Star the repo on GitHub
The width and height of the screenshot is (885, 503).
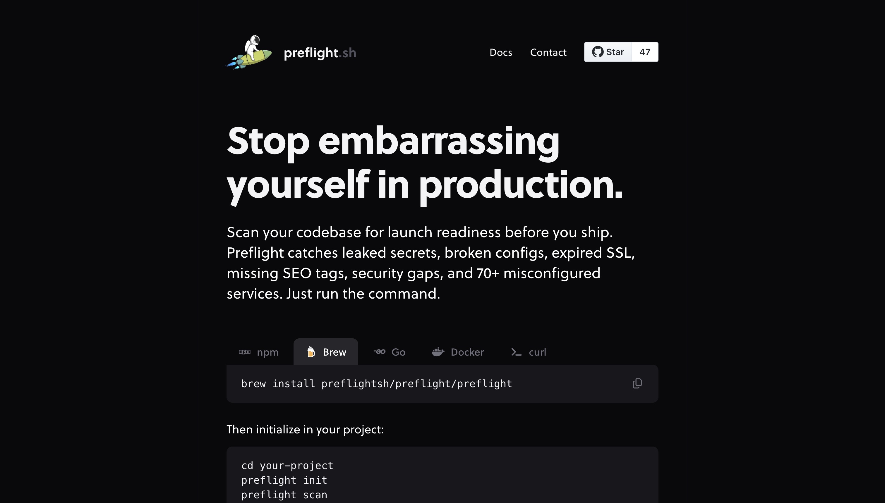pos(608,52)
